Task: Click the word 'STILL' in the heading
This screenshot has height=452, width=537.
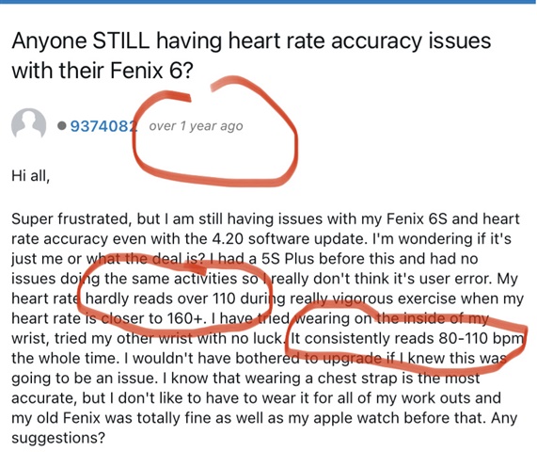Action: pyautogui.click(x=121, y=40)
